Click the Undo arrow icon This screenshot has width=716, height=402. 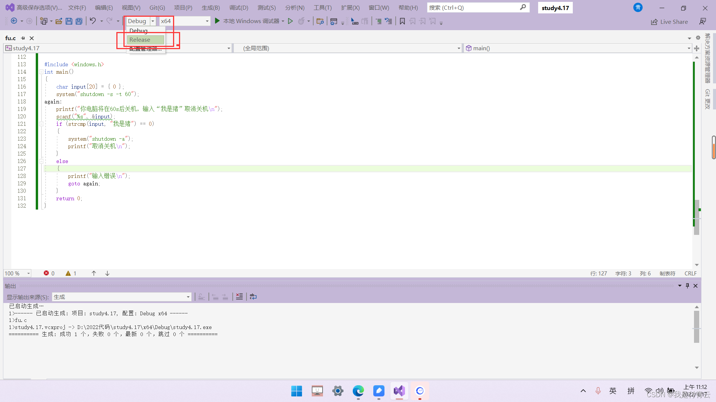click(x=93, y=21)
